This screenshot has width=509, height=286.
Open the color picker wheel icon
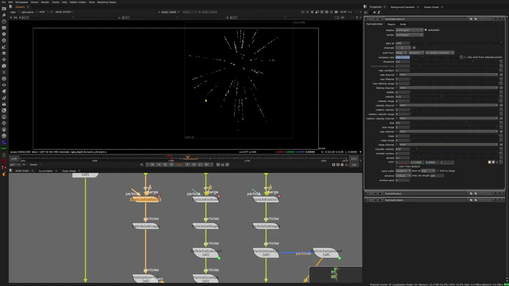(x=493, y=162)
